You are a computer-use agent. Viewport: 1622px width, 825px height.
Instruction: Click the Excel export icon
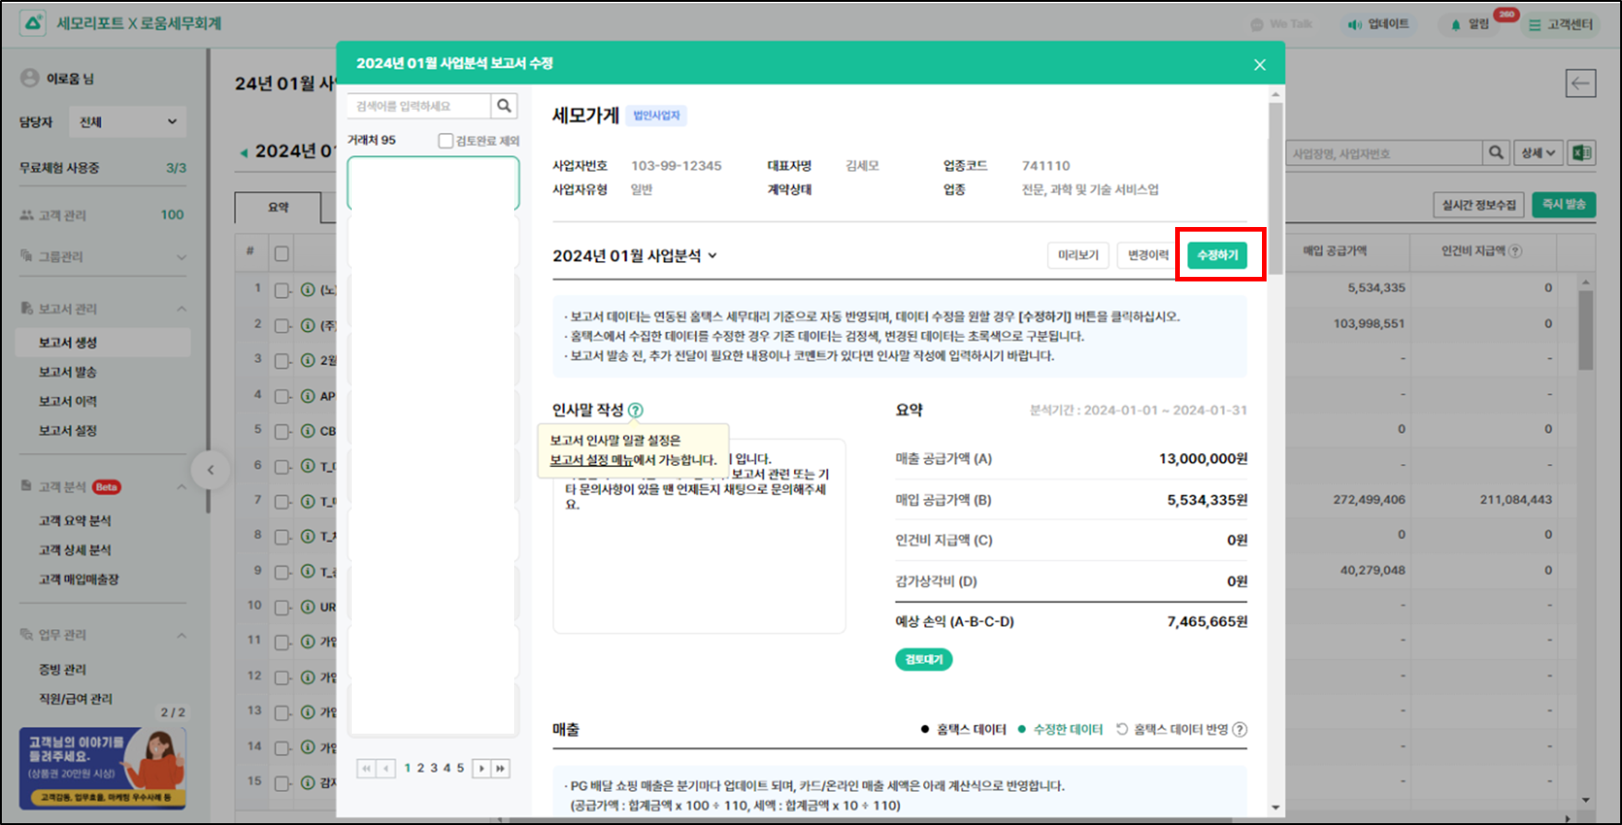point(1581,153)
